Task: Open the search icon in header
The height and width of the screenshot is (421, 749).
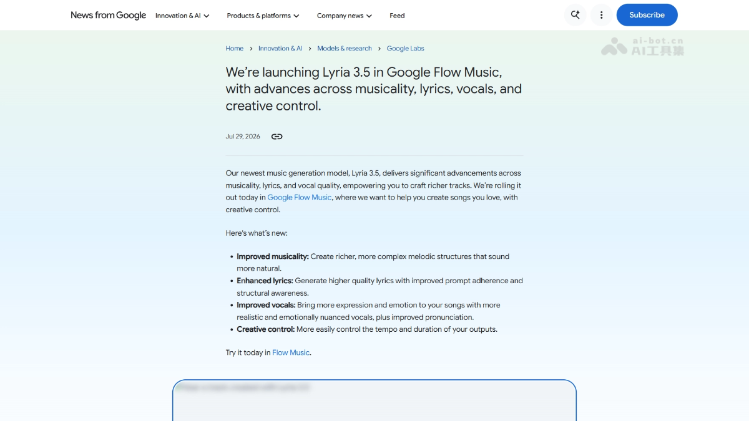Action: coord(575,15)
